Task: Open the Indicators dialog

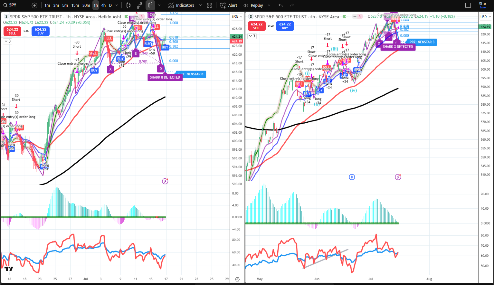Action: click(181, 5)
